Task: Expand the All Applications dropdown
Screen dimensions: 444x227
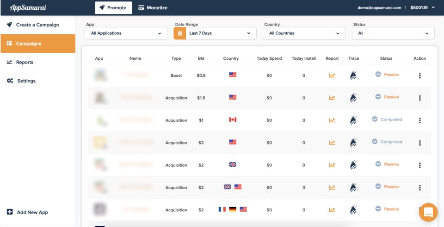Action: (126, 33)
